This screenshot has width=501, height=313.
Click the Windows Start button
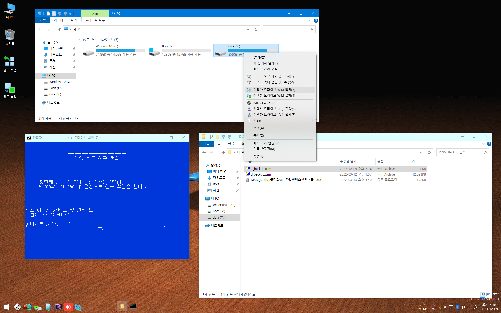(6, 307)
